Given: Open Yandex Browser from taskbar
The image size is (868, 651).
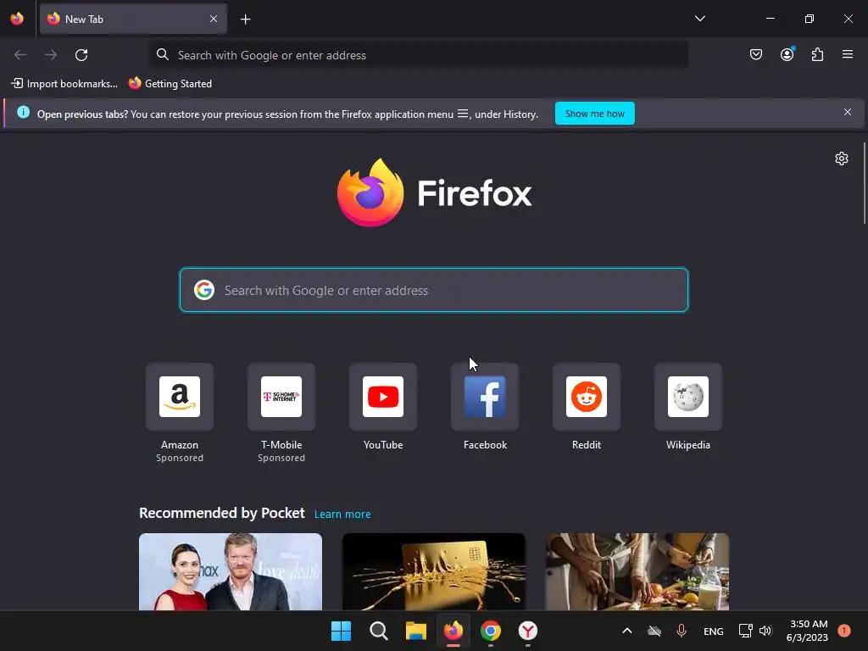Looking at the screenshot, I should [x=528, y=631].
